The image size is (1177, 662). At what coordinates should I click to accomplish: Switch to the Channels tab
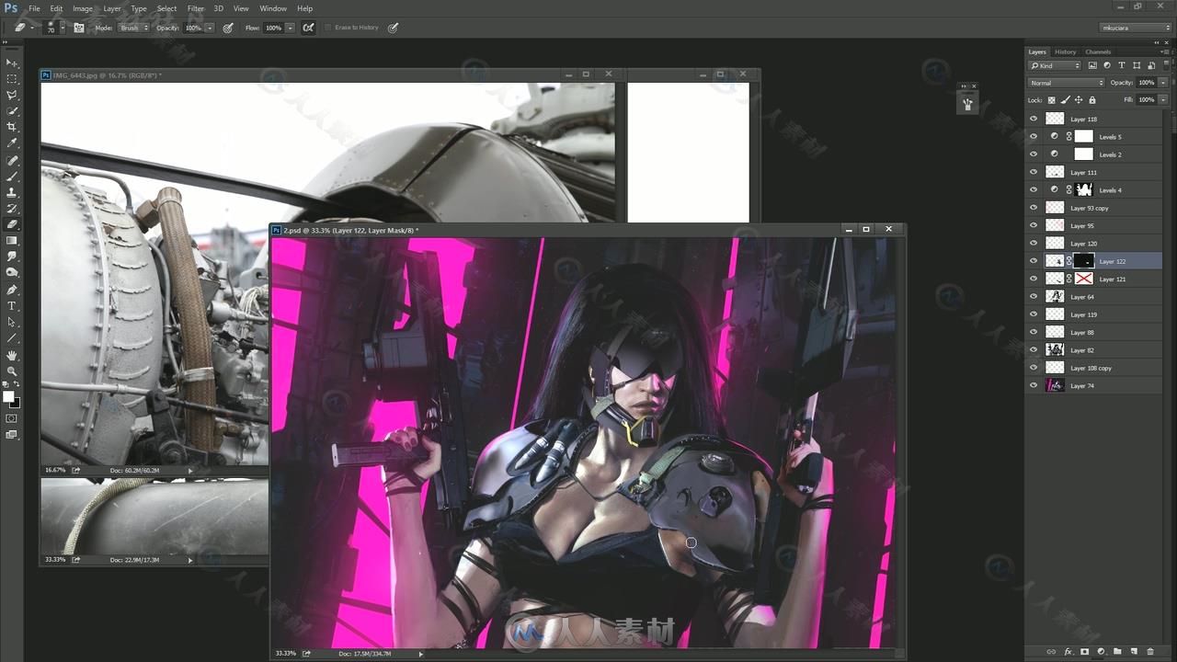tap(1098, 51)
